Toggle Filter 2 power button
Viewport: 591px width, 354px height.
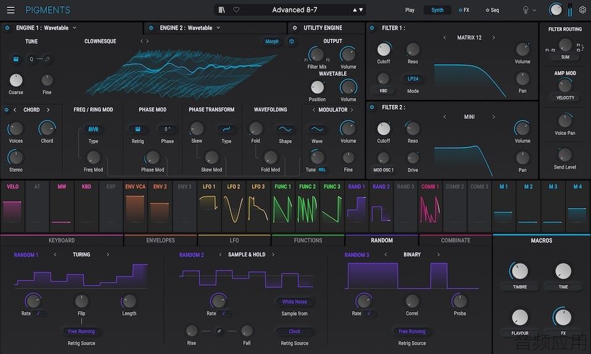372,107
